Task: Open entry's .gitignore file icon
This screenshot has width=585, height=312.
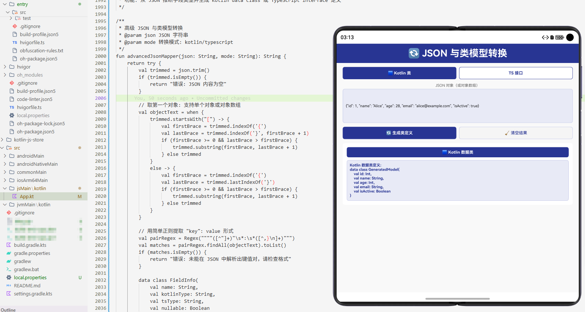Action: pos(15,26)
